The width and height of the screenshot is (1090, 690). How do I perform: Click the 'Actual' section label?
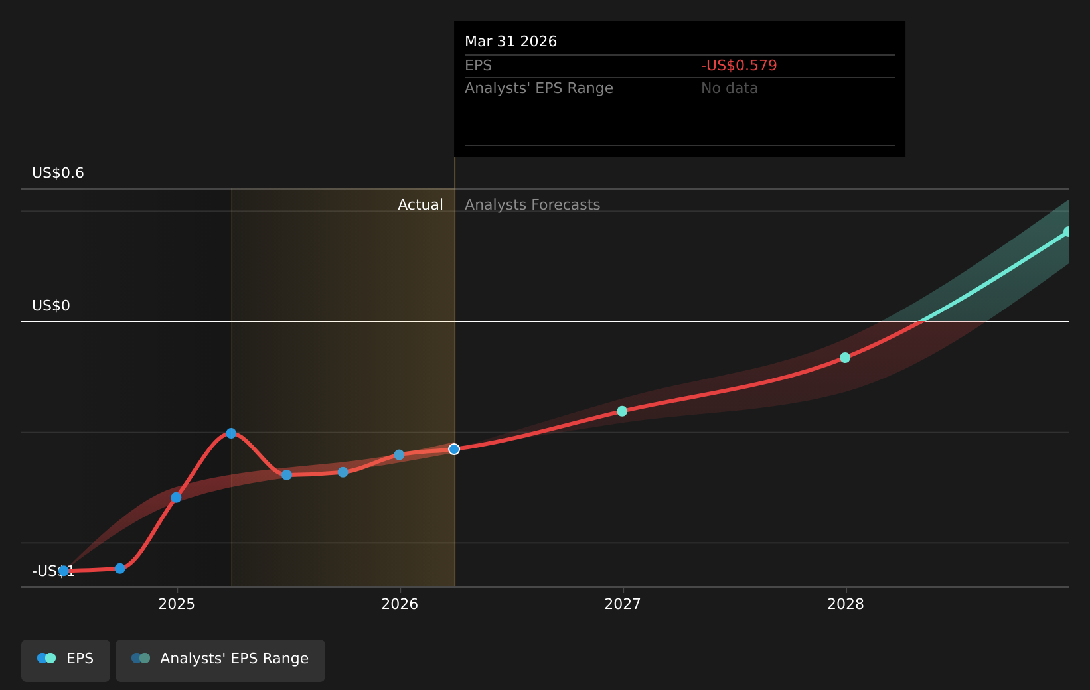[420, 205]
